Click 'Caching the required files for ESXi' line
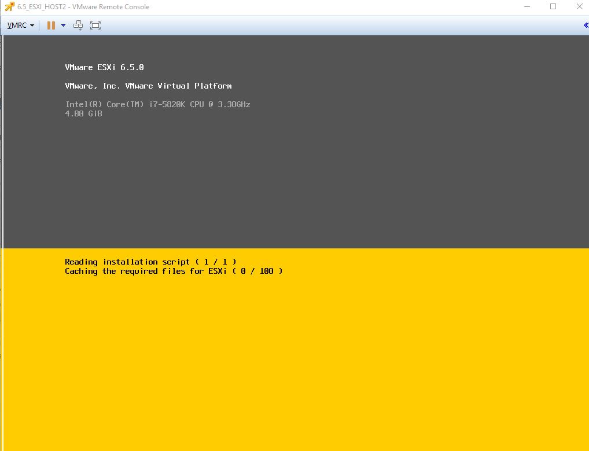Image resolution: width=589 pixels, height=451 pixels. [174, 271]
